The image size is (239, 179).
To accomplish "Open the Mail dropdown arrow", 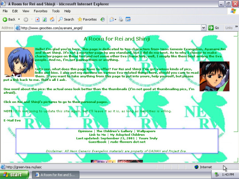I will pos(116,19).
